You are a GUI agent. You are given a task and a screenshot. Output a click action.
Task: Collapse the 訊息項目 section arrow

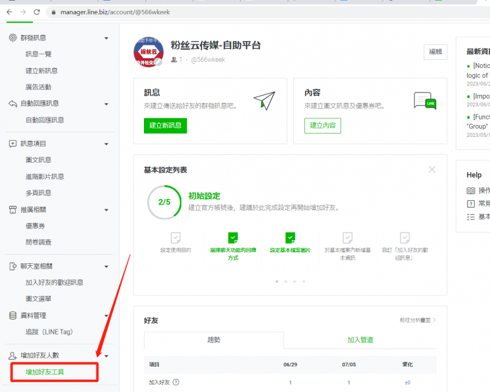coord(106,144)
